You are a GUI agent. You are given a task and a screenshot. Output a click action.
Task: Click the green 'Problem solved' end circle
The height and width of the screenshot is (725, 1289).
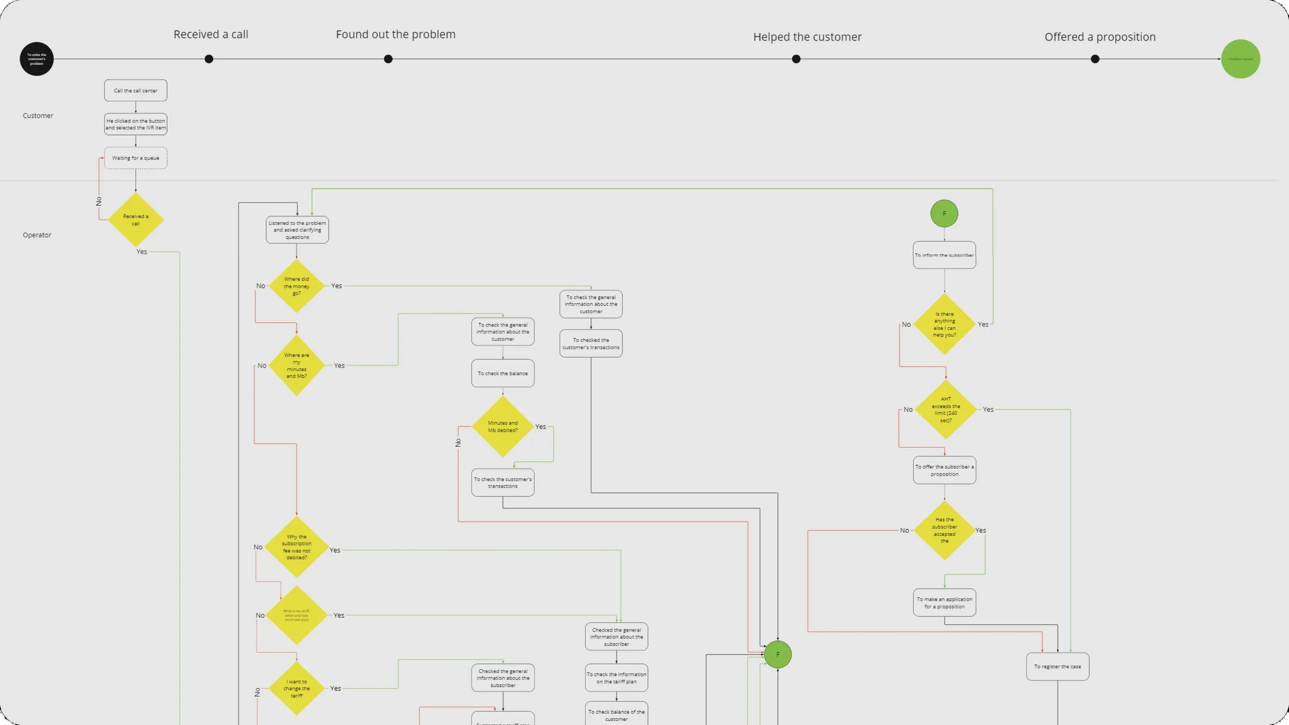point(1240,59)
